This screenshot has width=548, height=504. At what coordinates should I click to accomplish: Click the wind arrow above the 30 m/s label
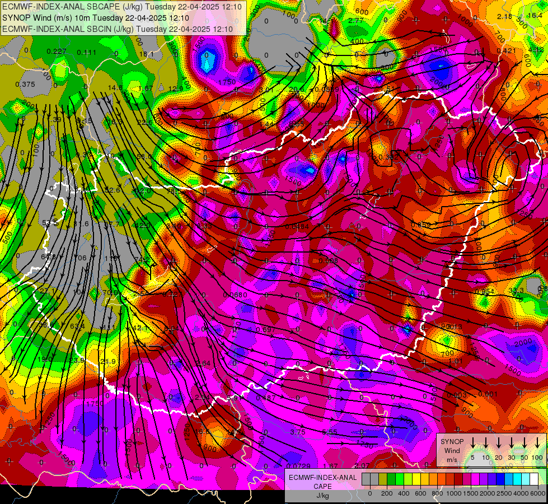[512, 443]
